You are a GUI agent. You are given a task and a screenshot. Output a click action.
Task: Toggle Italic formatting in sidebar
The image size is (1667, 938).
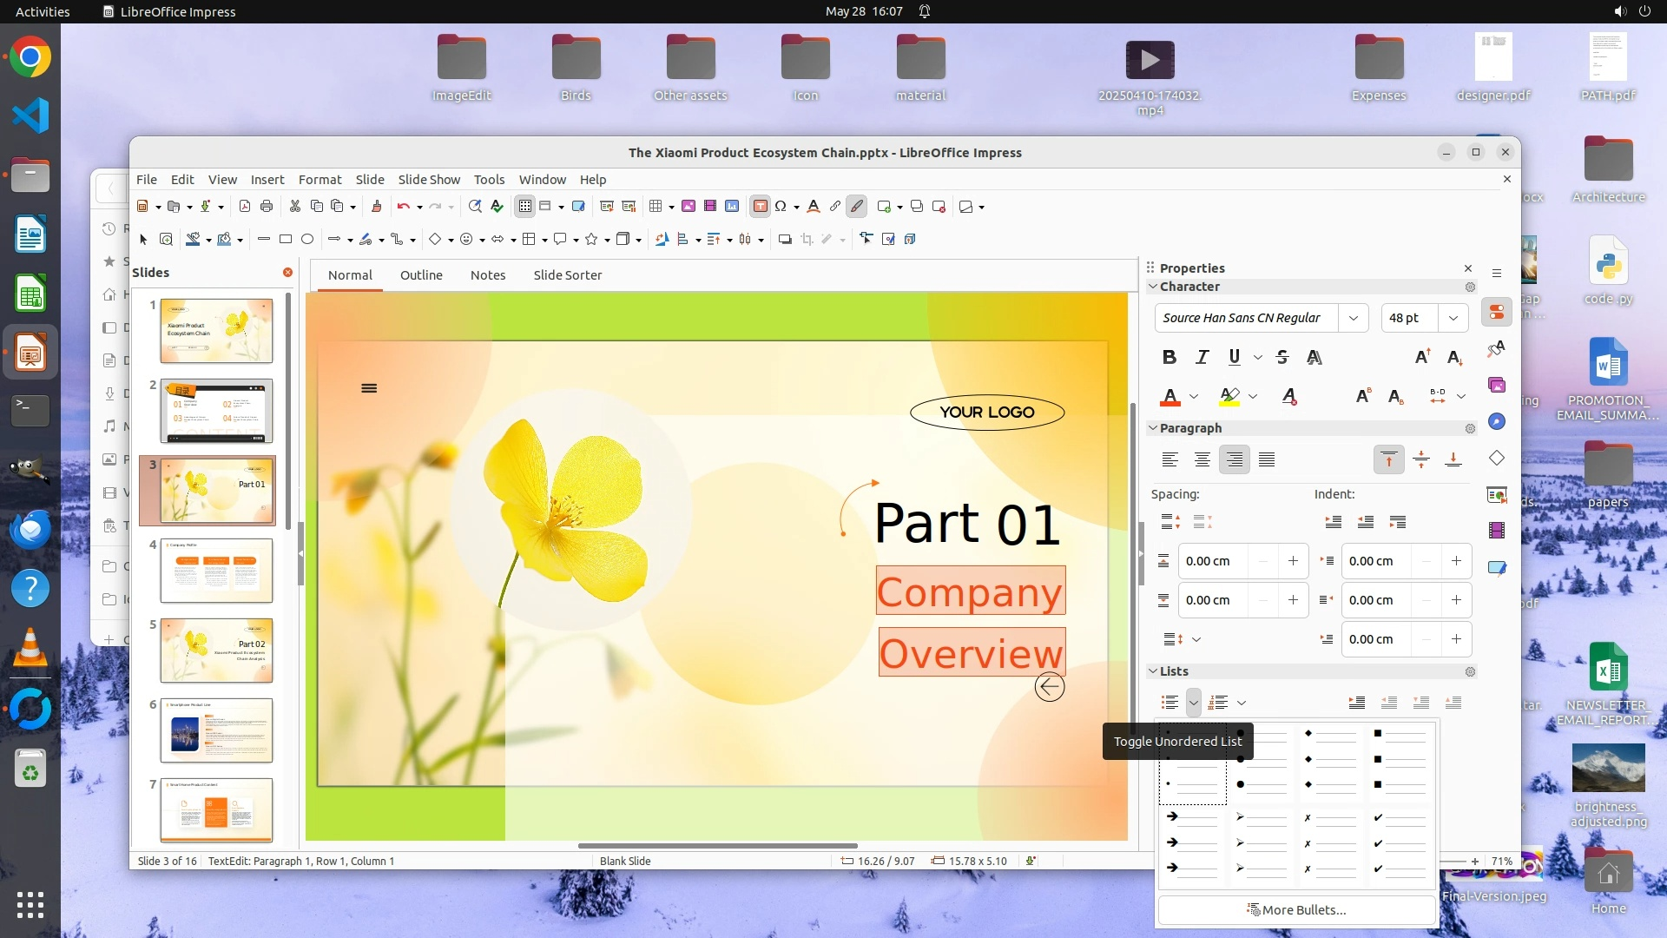click(x=1202, y=357)
